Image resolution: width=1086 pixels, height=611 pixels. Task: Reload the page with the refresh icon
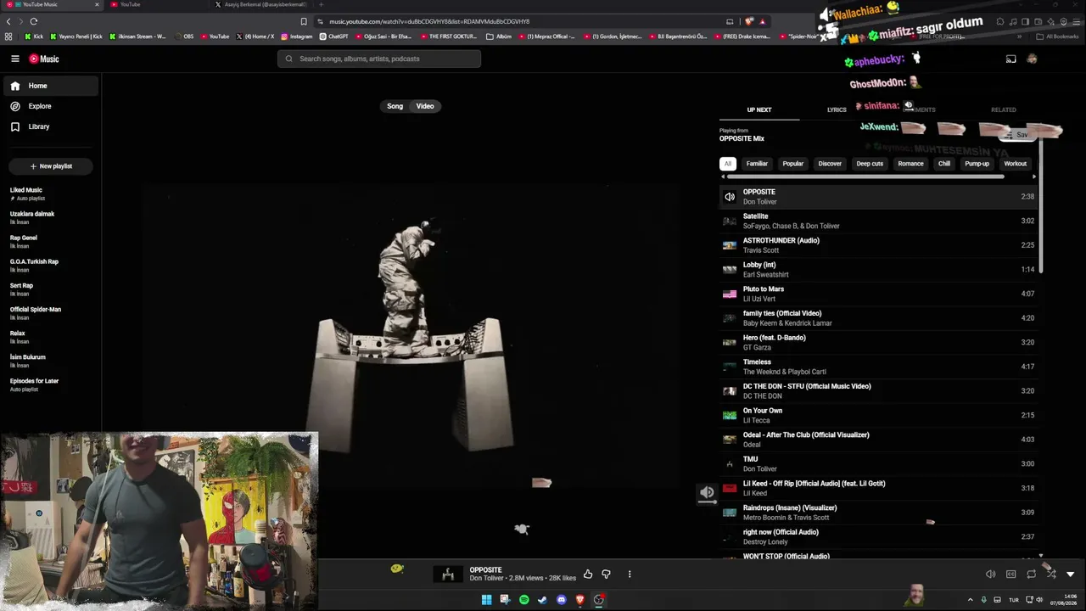click(33, 21)
